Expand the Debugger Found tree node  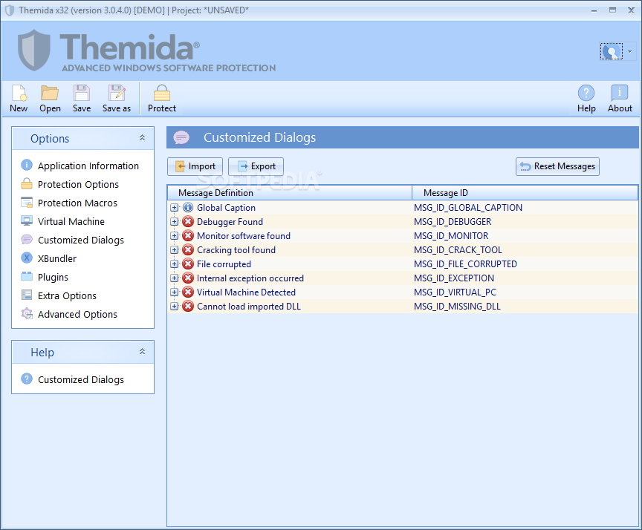[x=175, y=222]
